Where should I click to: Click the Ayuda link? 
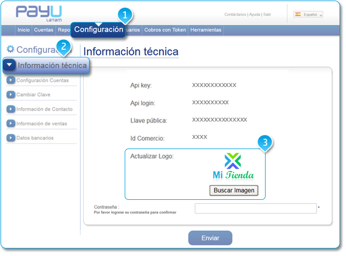tap(255, 15)
